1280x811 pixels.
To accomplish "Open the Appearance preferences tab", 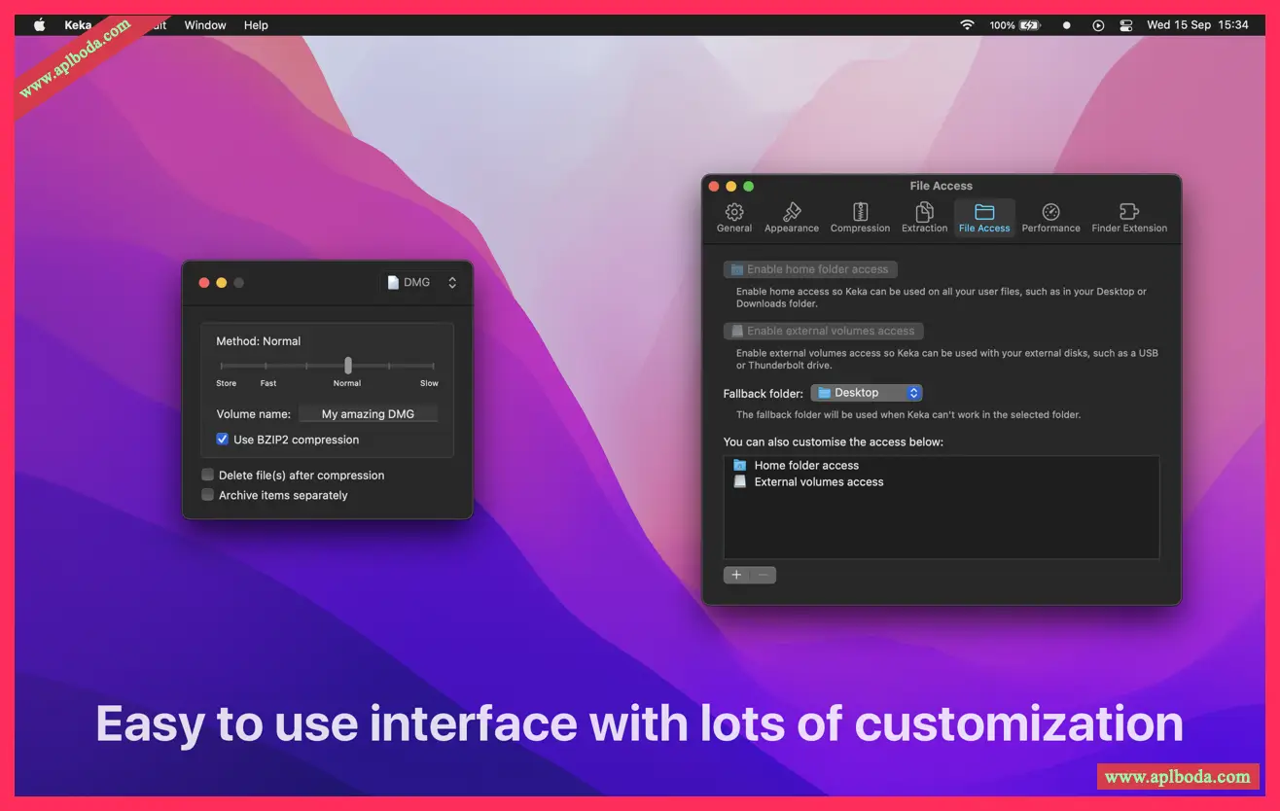I will click(792, 218).
